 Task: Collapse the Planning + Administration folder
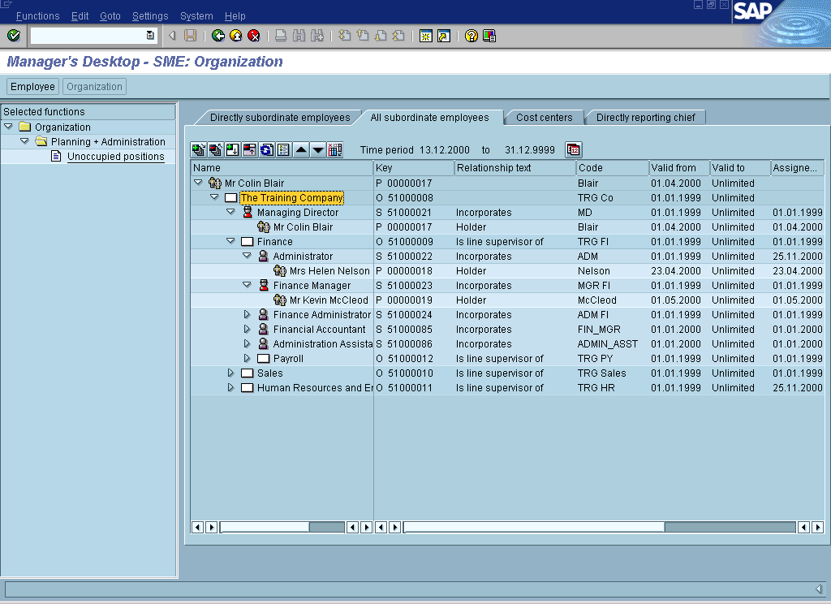point(24,141)
